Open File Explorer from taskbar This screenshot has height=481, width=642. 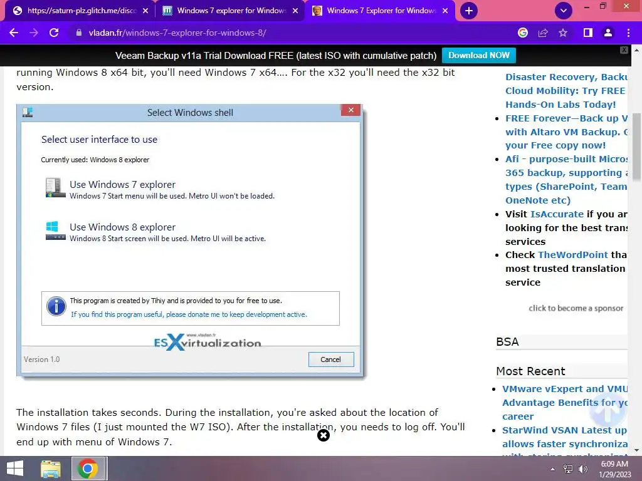click(x=51, y=468)
